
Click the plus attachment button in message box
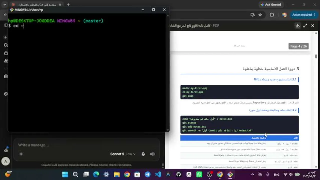(21, 154)
